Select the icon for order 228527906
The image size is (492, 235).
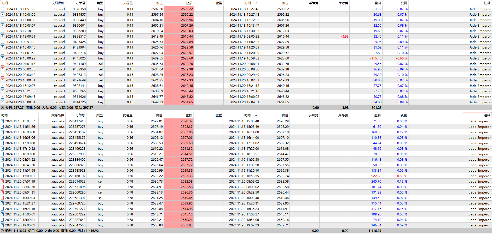2,154
